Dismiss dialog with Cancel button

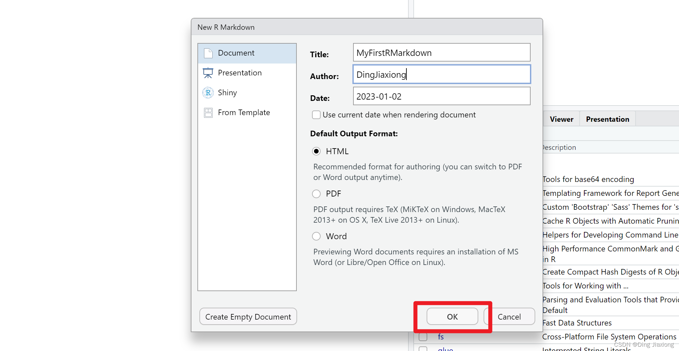coord(509,317)
